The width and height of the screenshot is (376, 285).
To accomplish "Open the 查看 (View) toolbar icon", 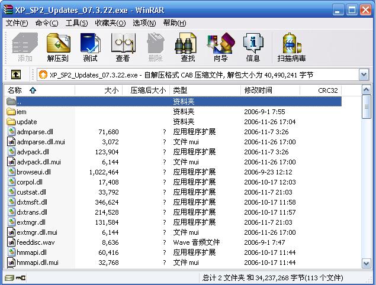I will 123,43.
